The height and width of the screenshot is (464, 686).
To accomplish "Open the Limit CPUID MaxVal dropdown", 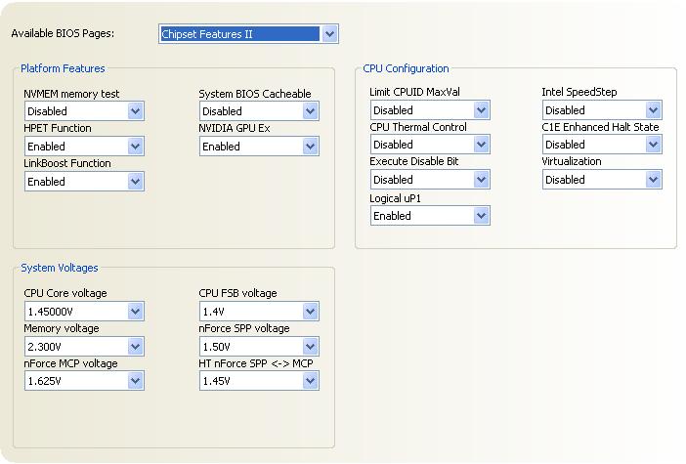I will 481,110.
